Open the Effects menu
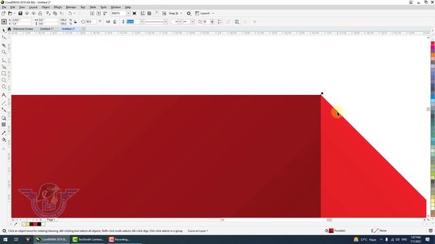Viewport: 435px width, 244px height. pyautogui.click(x=58, y=7)
